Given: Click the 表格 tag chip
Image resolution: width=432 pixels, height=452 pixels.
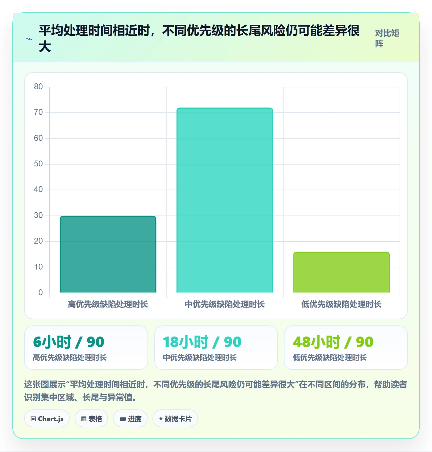Looking at the screenshot, I should pyautogui.click(x=91, y=419).
